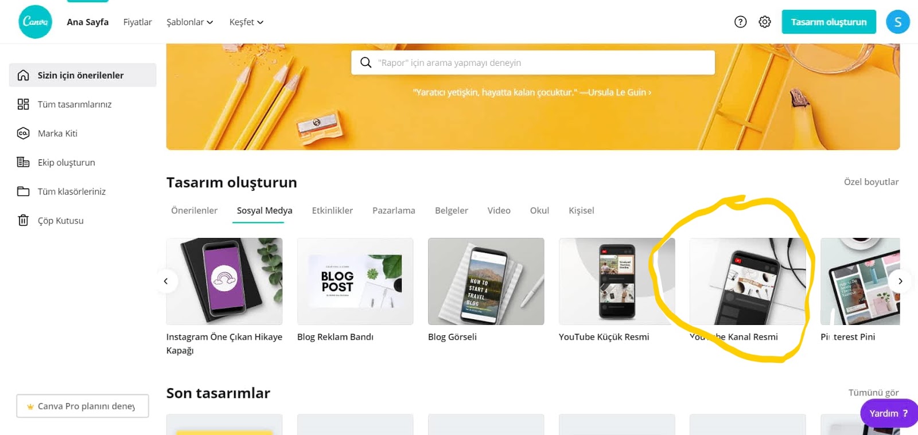Switch to the Etkinlikler tab
The width and height of the screenshot is (918, 435).
[x=332, y=210]
